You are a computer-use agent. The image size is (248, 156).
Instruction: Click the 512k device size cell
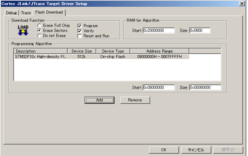[x=82, y=57]
